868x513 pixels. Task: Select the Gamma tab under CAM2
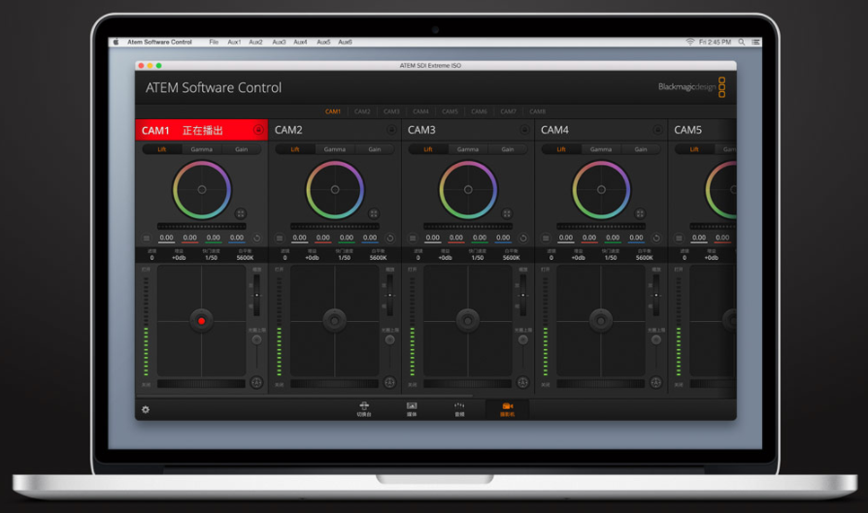[x=335, y=149]
